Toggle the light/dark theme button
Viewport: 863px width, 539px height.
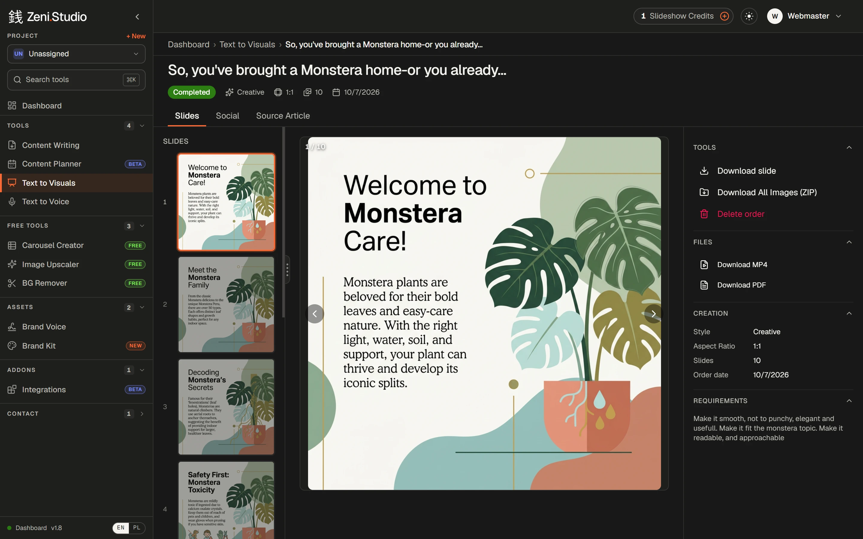click(749, 16)
